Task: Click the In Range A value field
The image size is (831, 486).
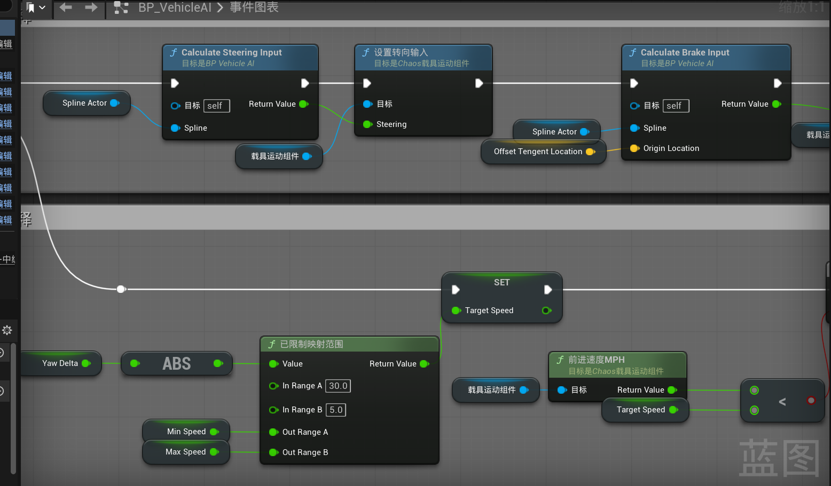Action: (x=338, y=386)
